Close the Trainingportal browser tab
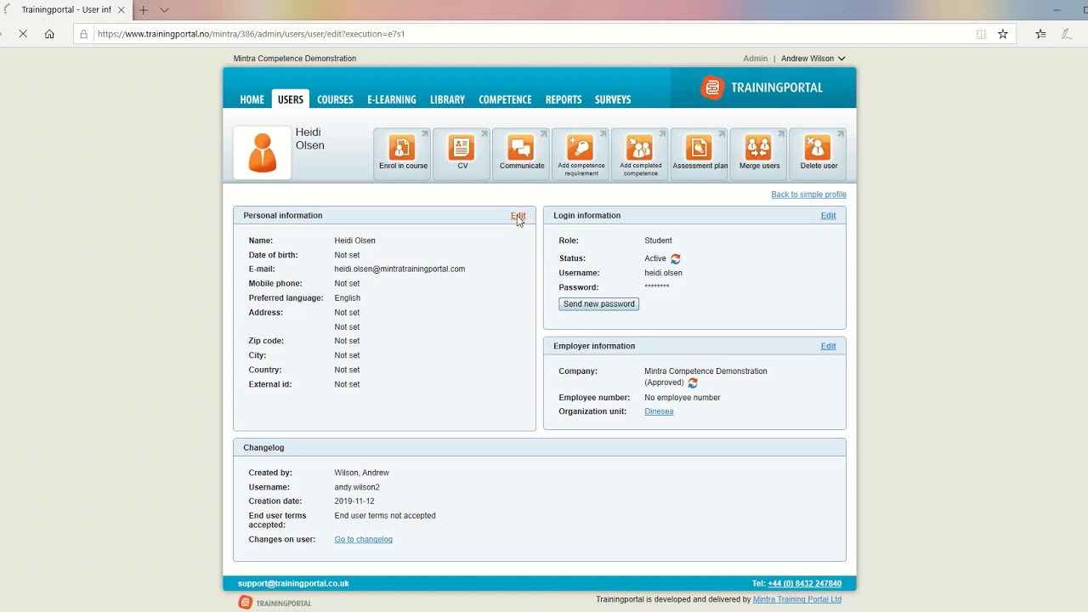This screenshot has height=612, width=1088. tap(122, 10)
